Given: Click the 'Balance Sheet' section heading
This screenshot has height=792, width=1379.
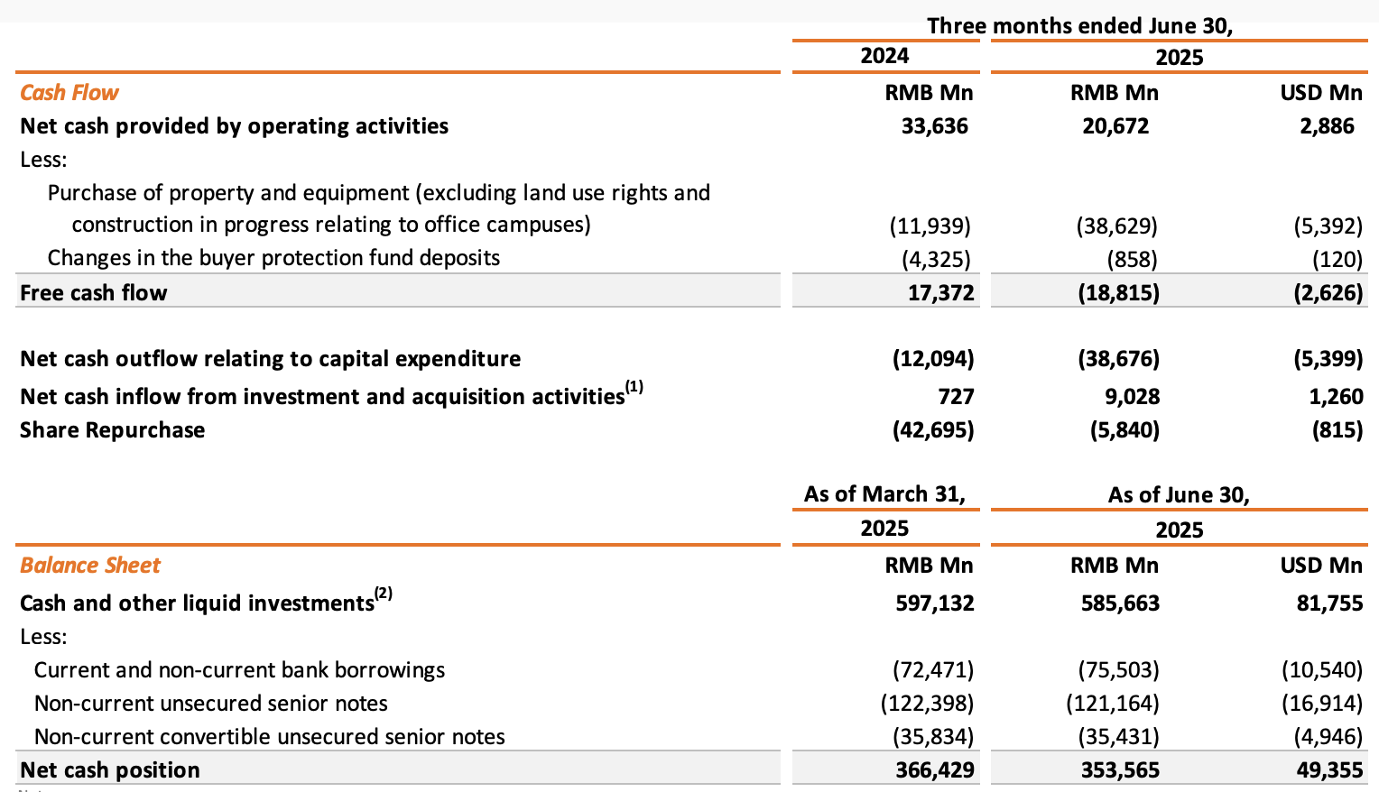Looking at the screenshot, I should click(x=90, y=566).
